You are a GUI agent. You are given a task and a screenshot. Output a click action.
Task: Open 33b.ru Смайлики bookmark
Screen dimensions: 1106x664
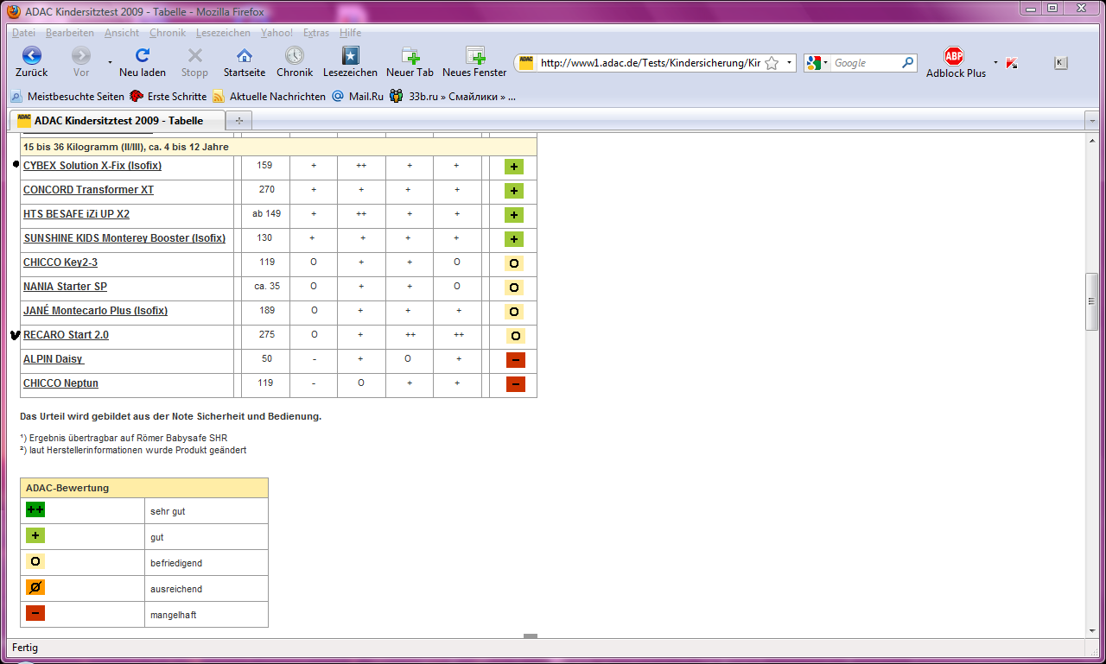[453, 97]
